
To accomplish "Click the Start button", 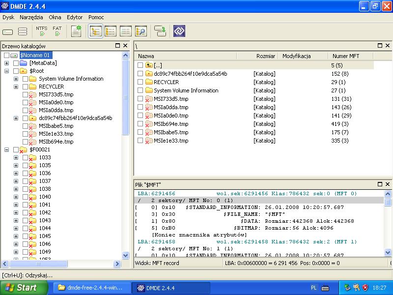I will 24,288.
